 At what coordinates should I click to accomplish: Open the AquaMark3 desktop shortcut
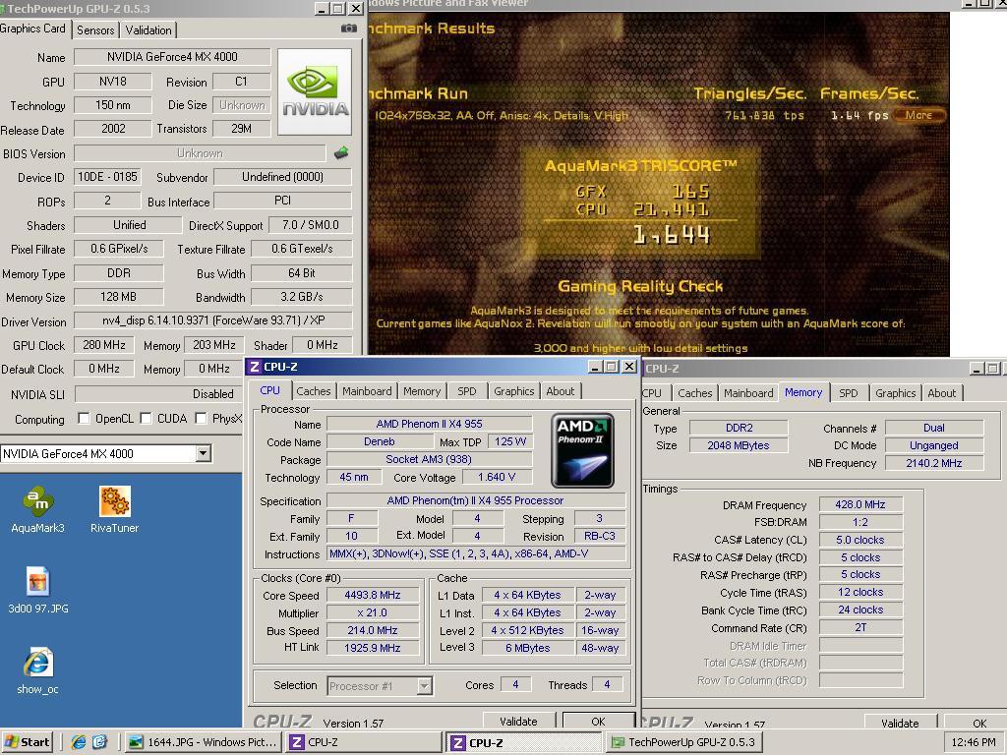pyautogui.click(x=38, y=510)
